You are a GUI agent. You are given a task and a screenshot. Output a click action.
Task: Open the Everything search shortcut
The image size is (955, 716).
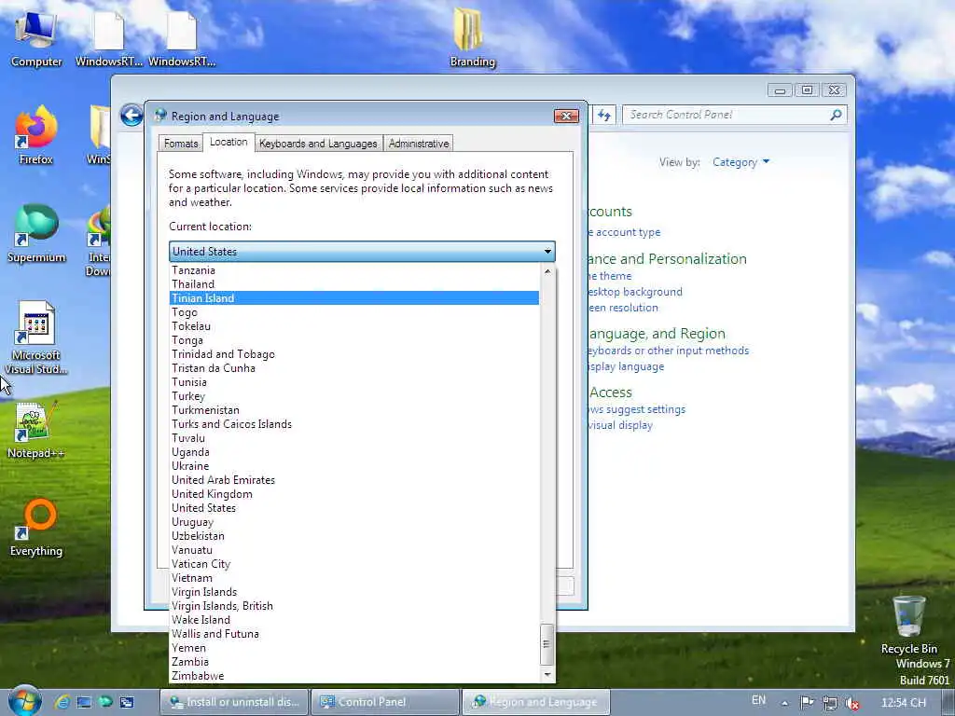point(36,528)
